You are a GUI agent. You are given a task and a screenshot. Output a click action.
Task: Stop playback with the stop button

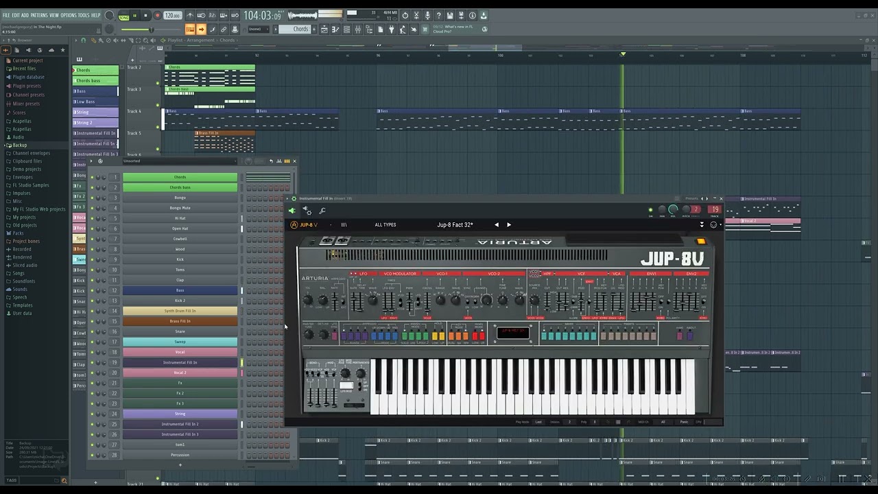tap(145, 16)
